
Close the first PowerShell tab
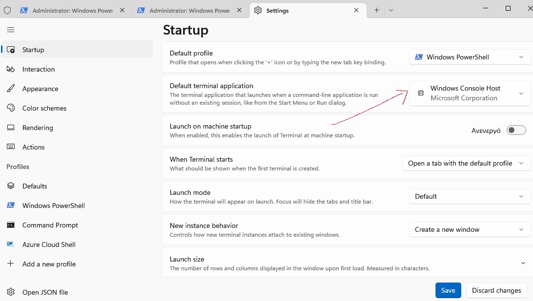[122, 10]
